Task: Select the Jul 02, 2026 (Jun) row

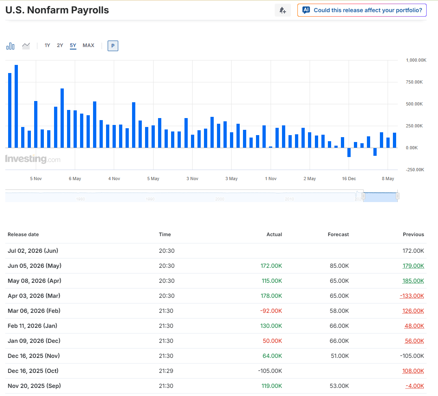Action: tap(216, 251)
